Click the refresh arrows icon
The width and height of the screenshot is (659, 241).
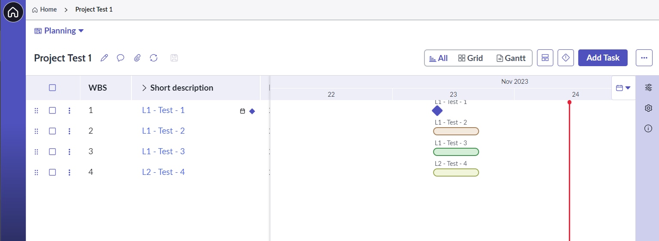click(x=154, y=58)
